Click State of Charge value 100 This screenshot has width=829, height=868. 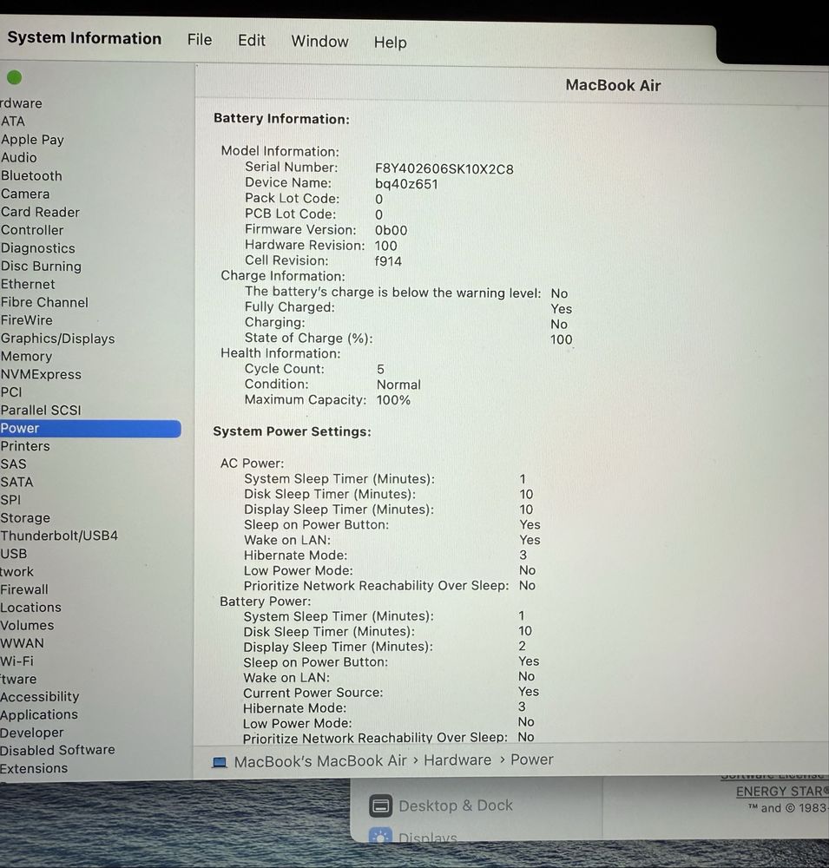click(561, 339)
